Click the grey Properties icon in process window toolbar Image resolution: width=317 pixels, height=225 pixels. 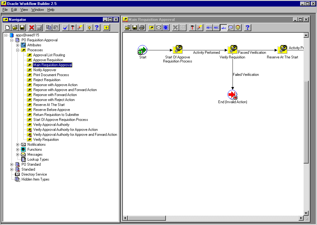183,28
